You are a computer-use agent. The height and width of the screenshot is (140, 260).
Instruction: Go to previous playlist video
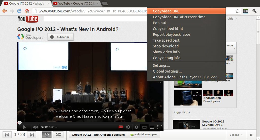click(7, 135)
